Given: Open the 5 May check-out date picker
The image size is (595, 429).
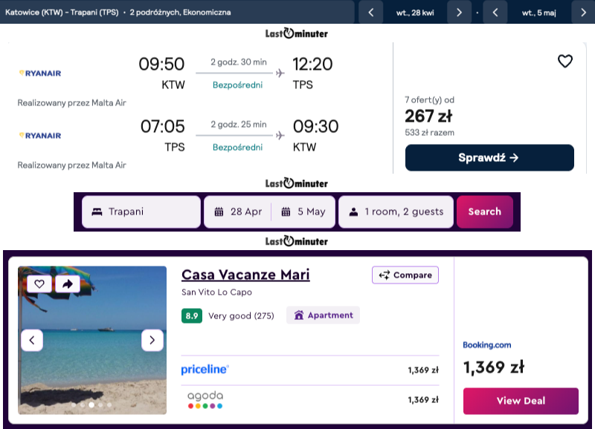Looking at the screenshot, I should (304, 212).
